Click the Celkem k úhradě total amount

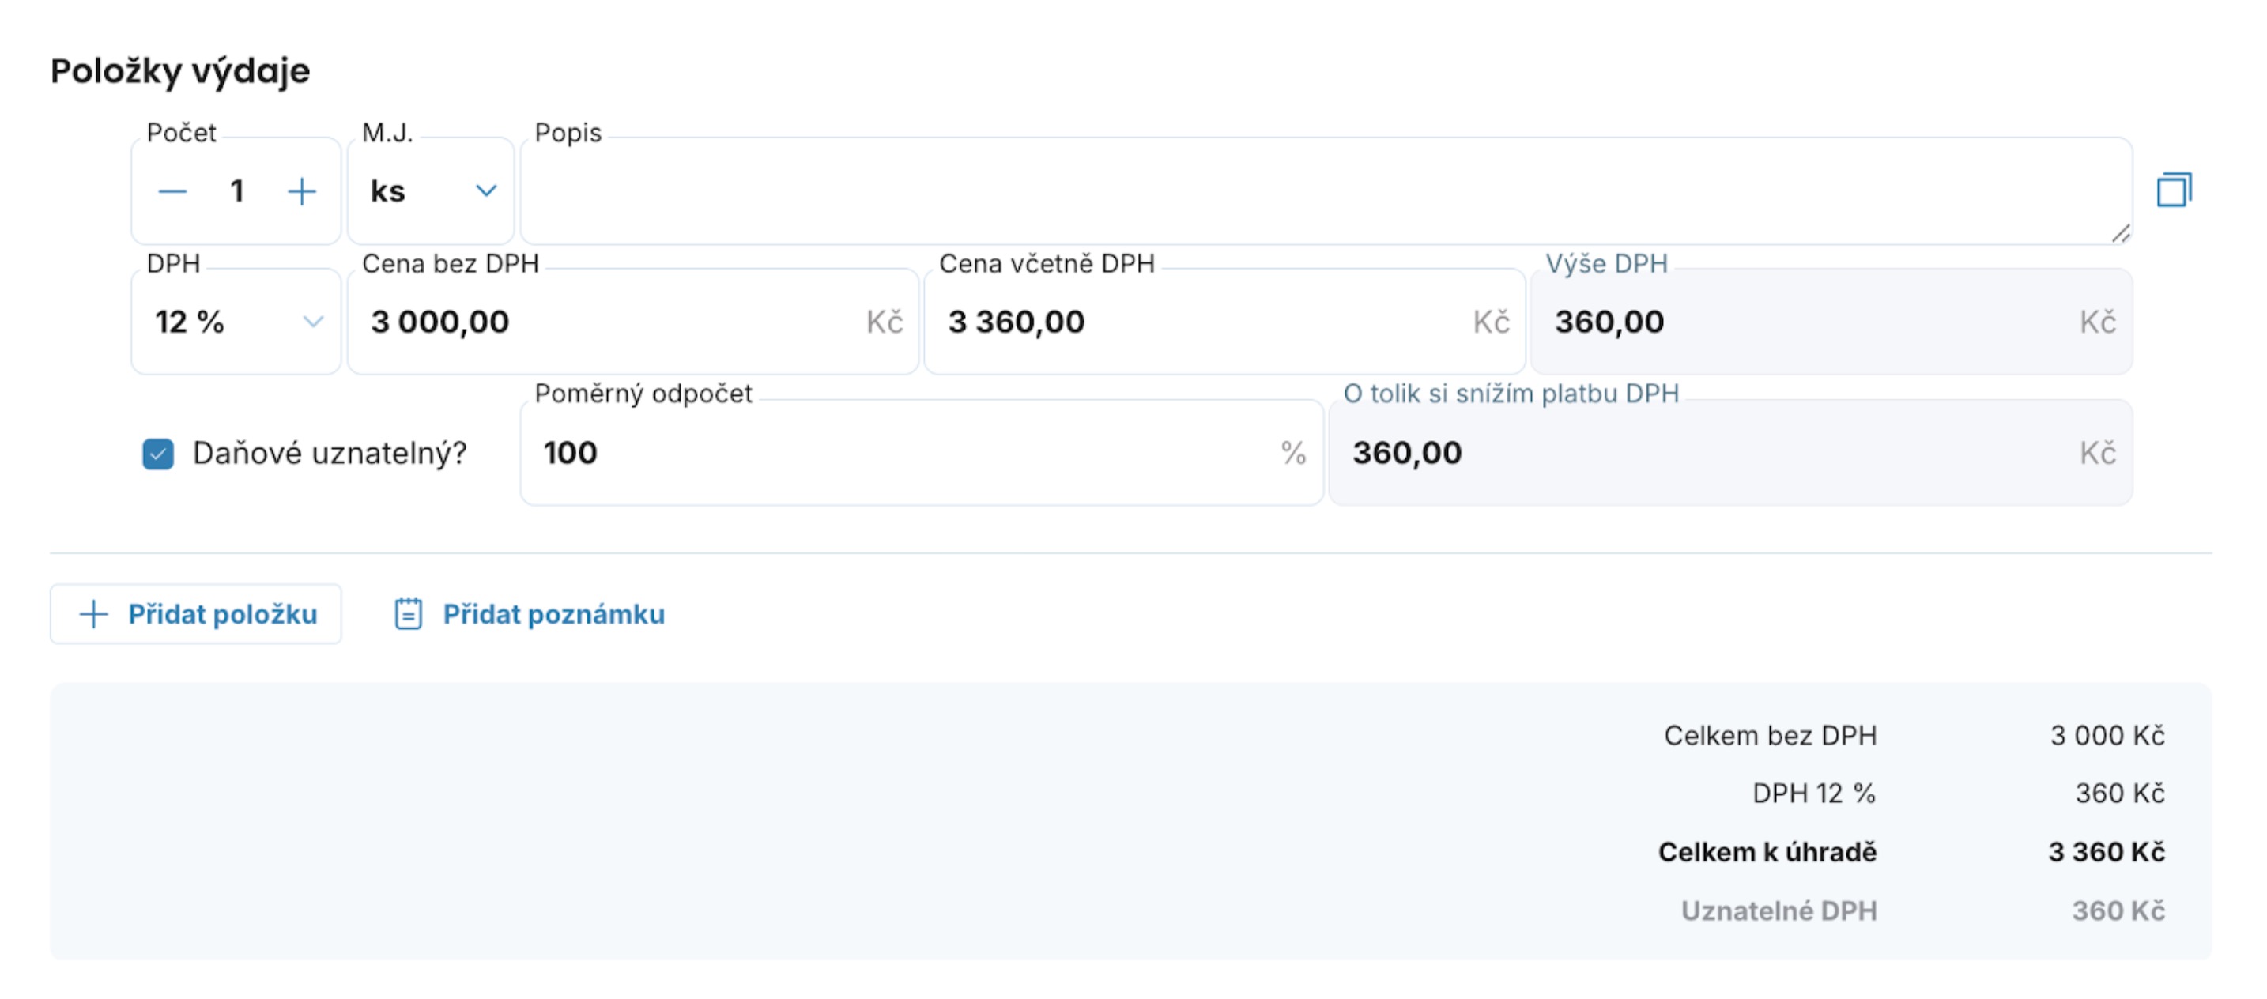[2106, 851]
